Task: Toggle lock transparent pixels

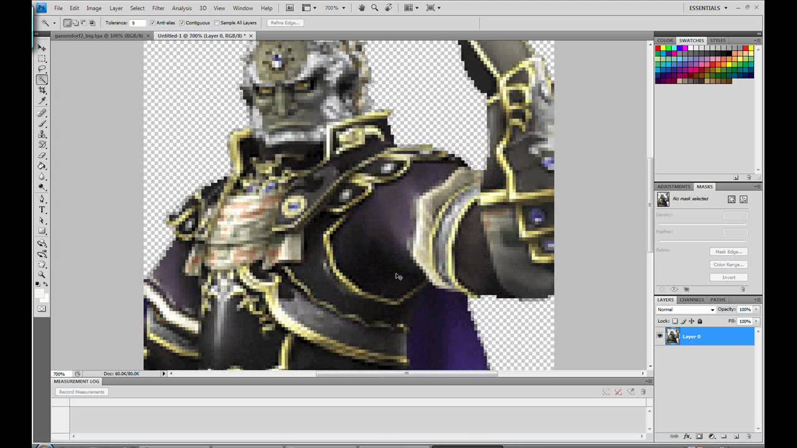Action: tap(675, 322)
